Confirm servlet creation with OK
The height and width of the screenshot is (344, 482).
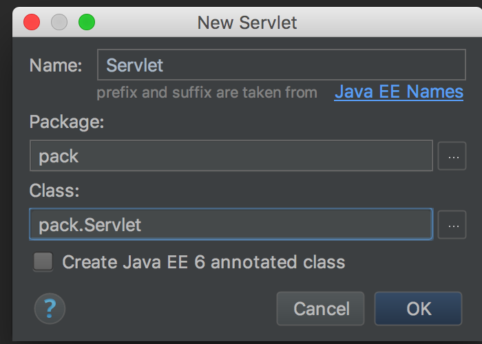click(418, 309)
